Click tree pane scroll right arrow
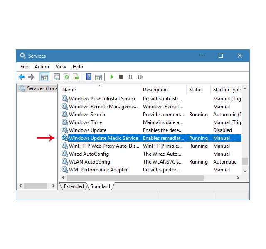Viewport: 266px width, 249px height. [x=54, y=186]
